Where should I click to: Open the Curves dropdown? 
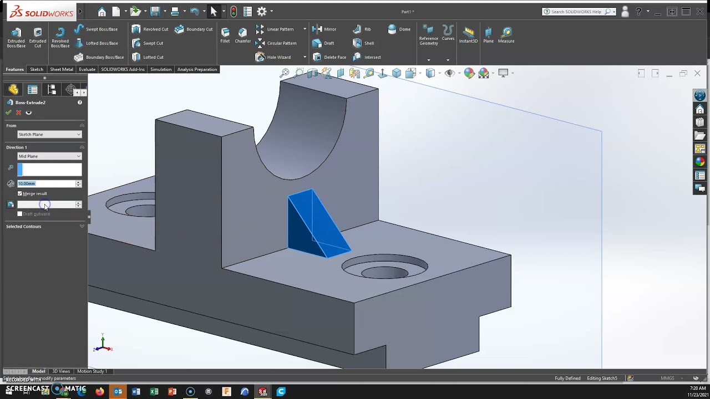[448, 60]
